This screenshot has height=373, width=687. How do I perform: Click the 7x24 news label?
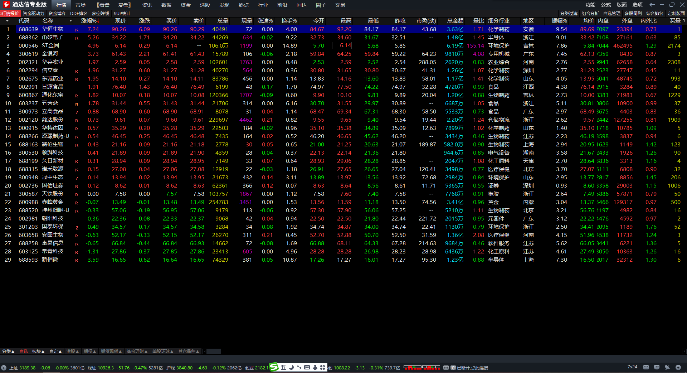point(632,367)
